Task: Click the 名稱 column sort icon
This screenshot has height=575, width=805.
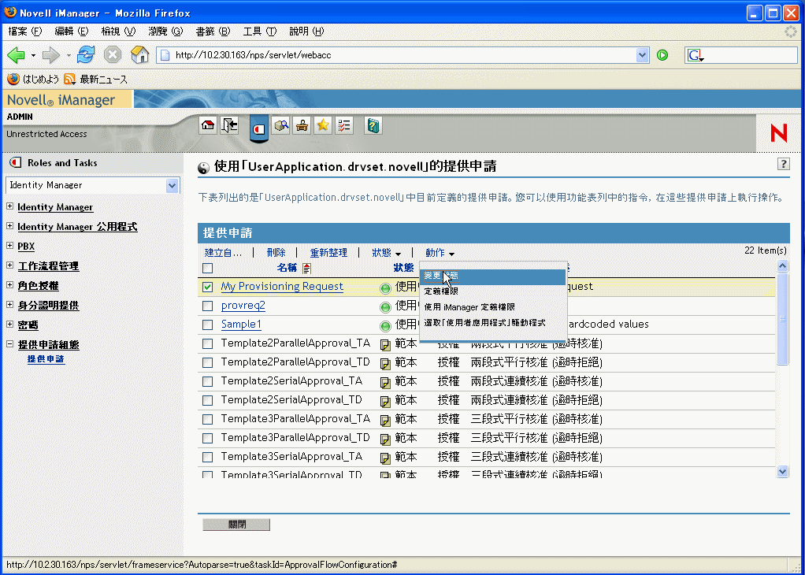Action: pyautogui.click(x=306, y=268)
